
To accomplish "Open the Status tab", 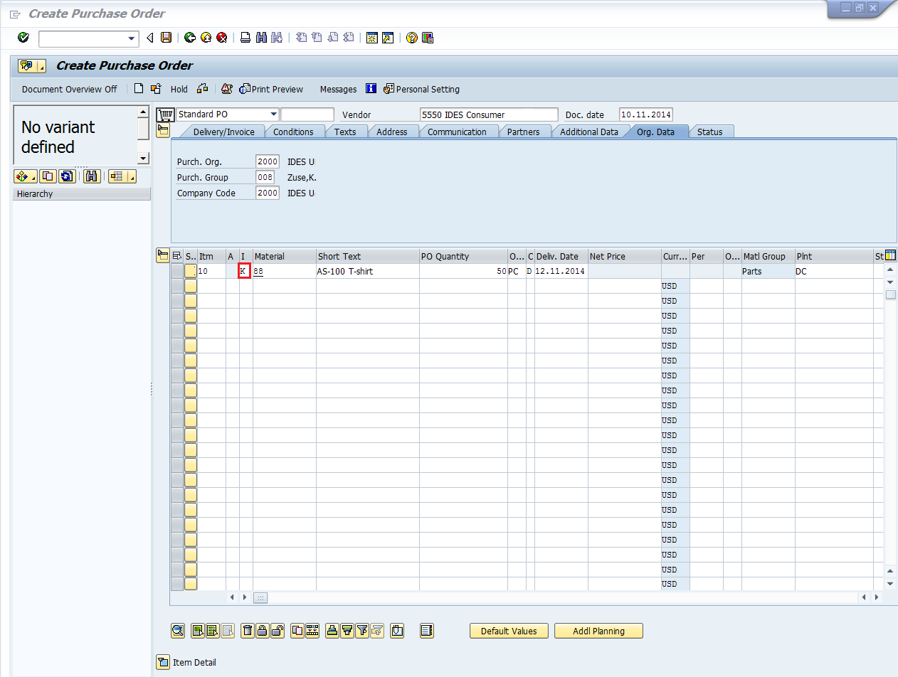I will click(x=710, y=132).
